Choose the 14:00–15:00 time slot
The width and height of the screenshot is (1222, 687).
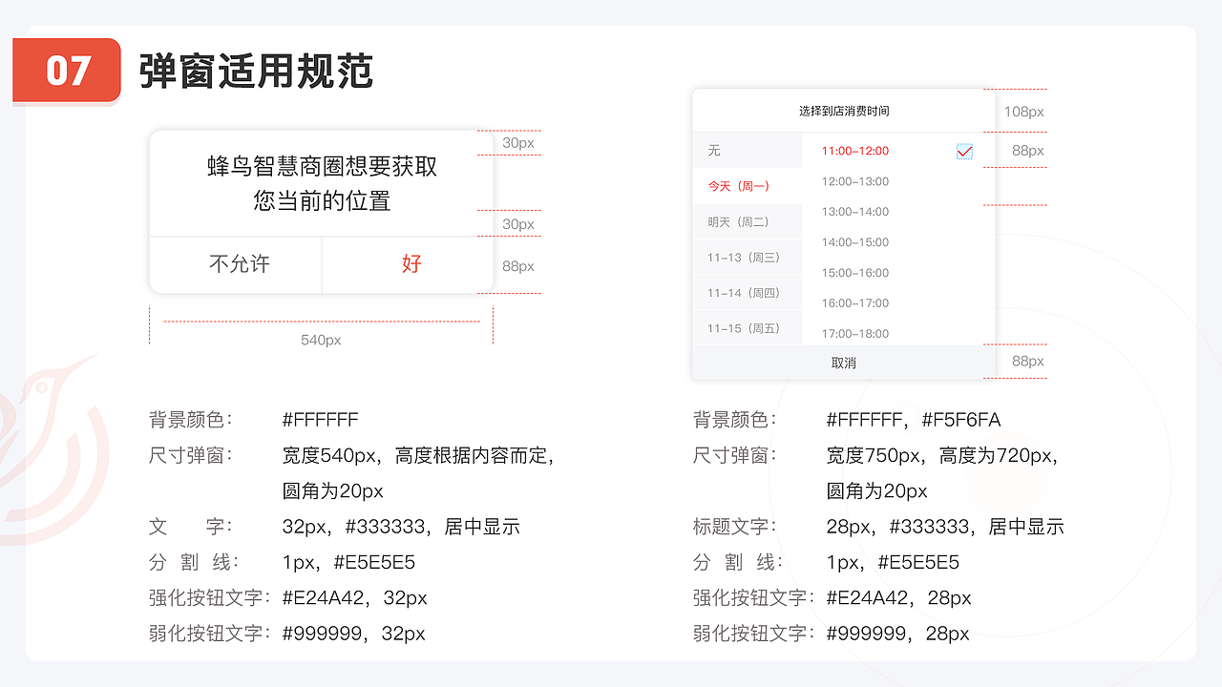click(x=858, y=241)
